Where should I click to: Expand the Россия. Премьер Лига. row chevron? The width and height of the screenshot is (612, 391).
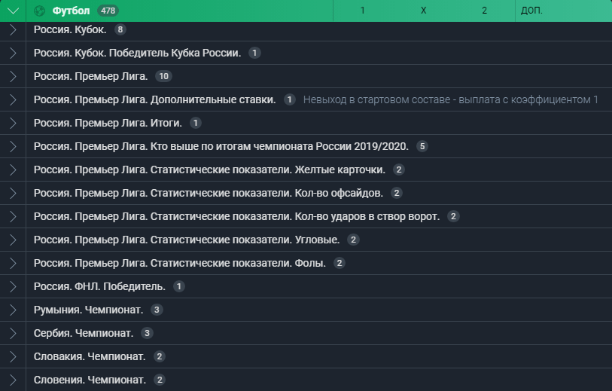point(13,76)
